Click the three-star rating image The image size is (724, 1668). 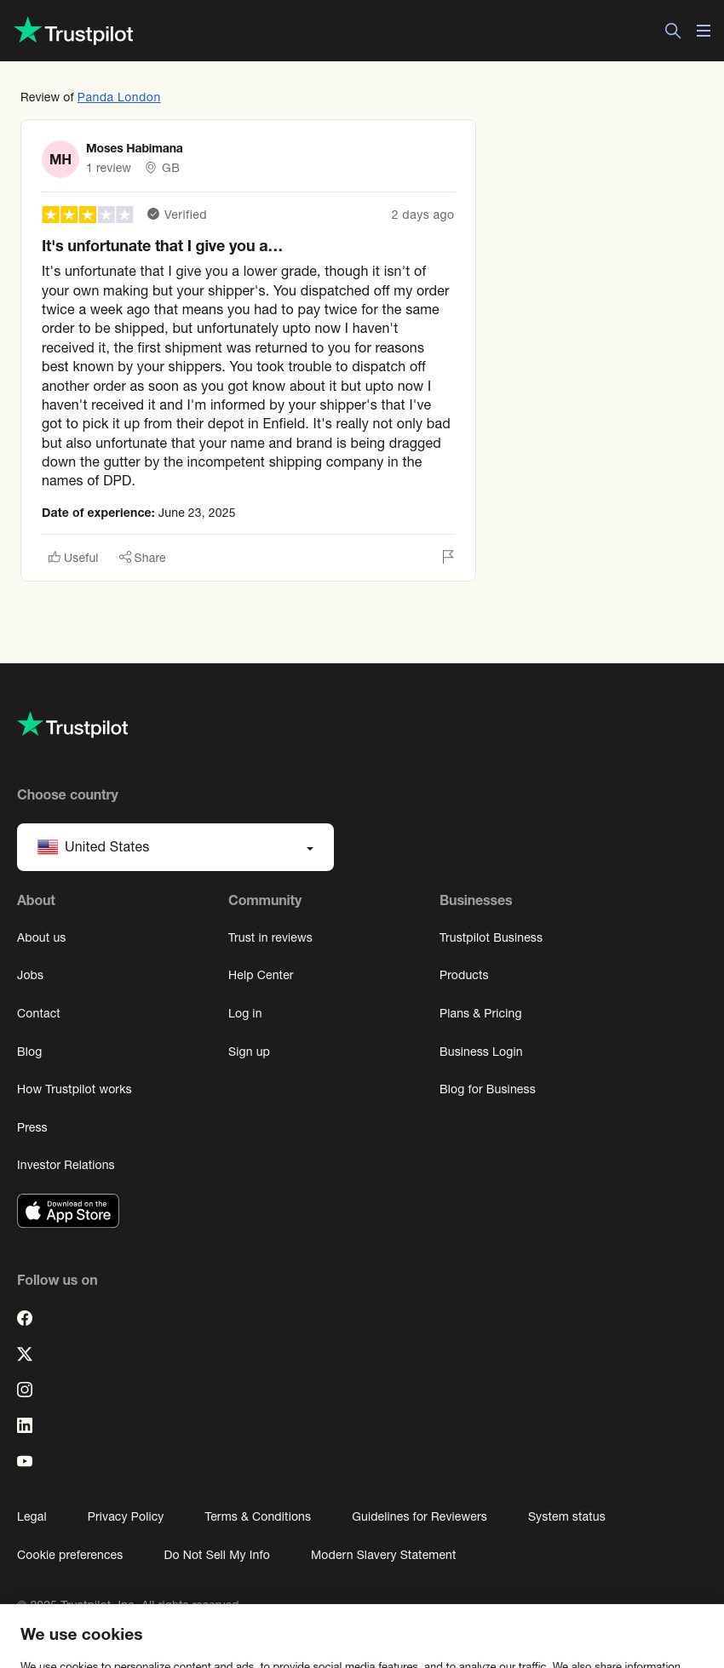(x=88, y=215)
